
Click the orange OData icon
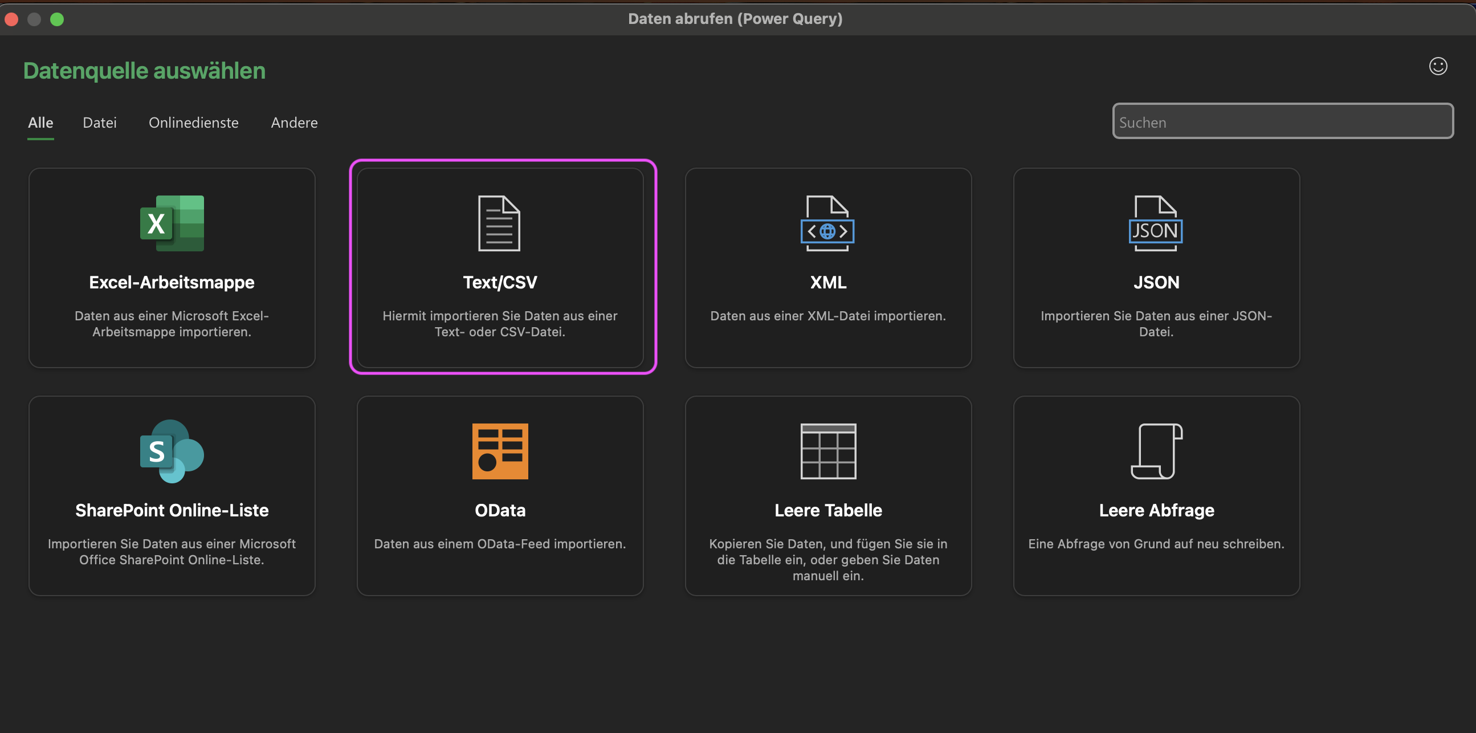500,451
